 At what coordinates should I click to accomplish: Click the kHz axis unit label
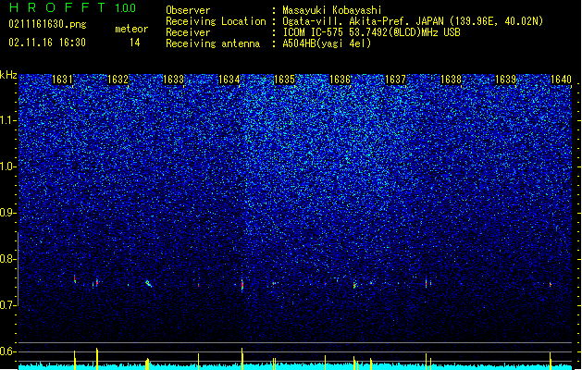pyautogui.click(x=8, y=75)
